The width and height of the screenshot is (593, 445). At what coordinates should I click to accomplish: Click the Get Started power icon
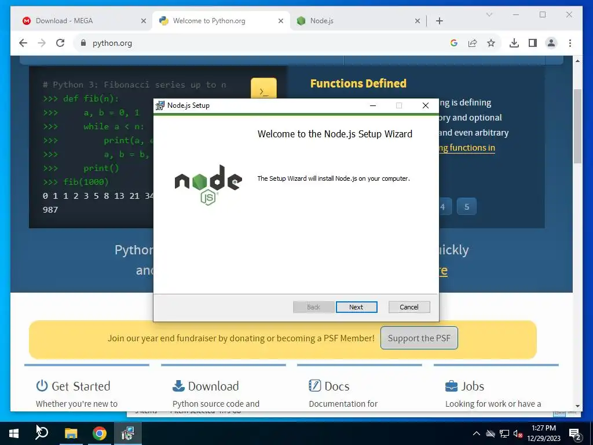(x=42, y=385)
